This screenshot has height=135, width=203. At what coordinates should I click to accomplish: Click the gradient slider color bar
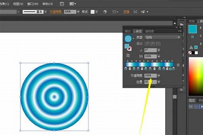point(149,65)
